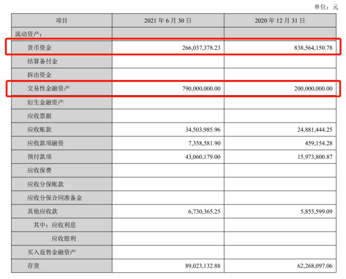The height and width of the screenshot is (279, 346).
Task: Click the 应收分保账款 row label
Action: pyautogui.click(x=46, y=184)
